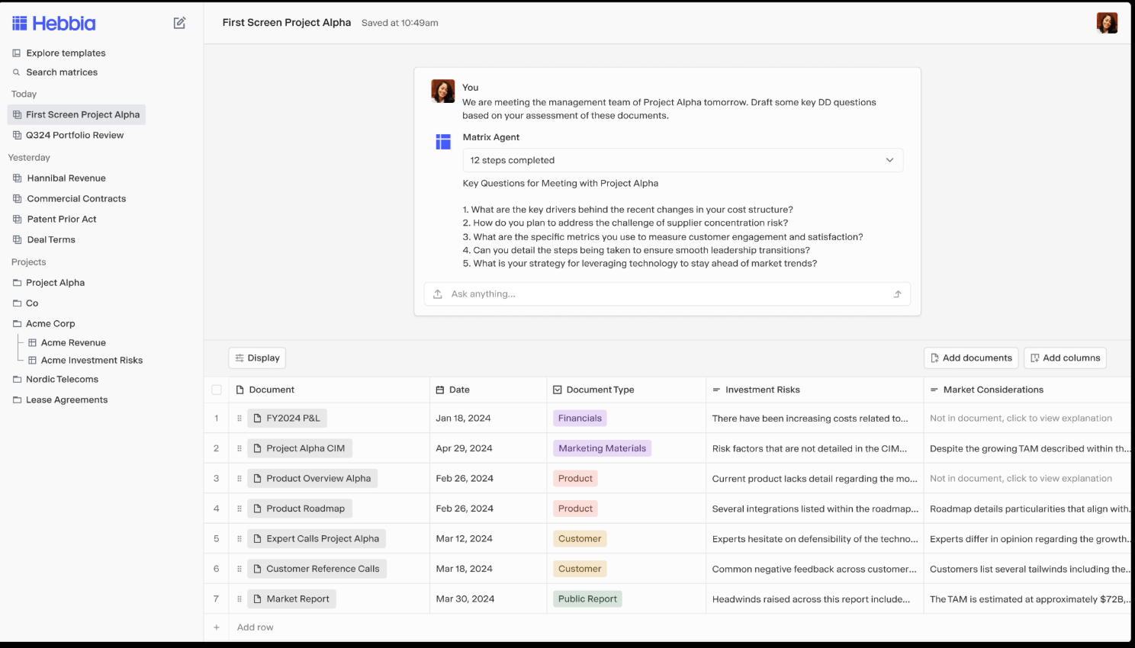
Task: Open Search matrices in sidebar
Action: click(x=55, y=72)
